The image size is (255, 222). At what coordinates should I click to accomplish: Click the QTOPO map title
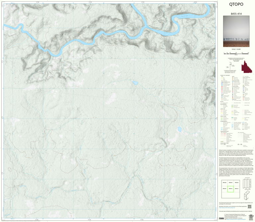236,4
